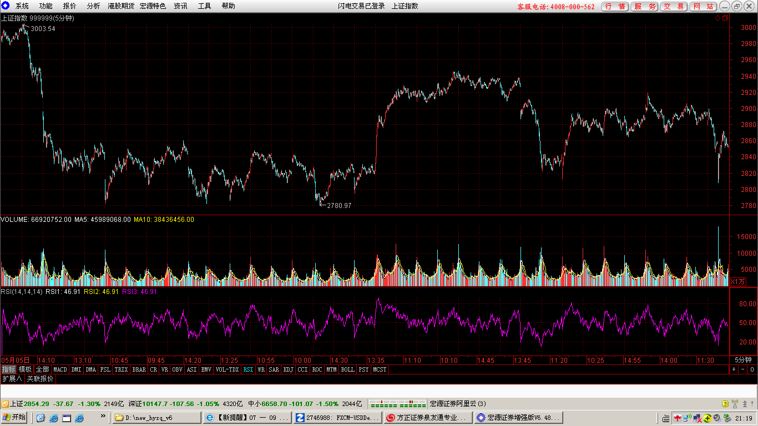Screen dimensions: 758x426
Task: Click the 服务 button at top right
Action: [x=645, y=7]
